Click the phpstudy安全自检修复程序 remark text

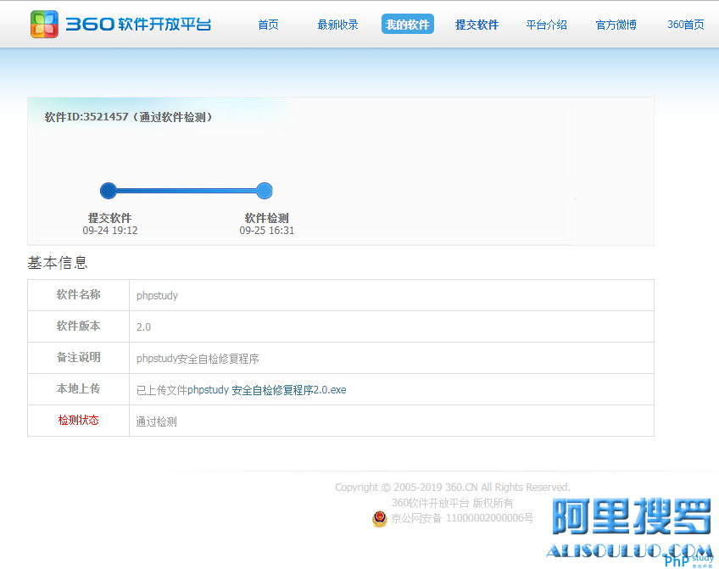(x=198, y=359)
